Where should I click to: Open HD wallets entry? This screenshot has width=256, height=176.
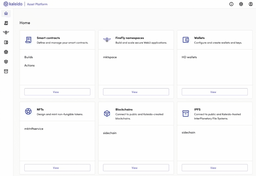189,57
